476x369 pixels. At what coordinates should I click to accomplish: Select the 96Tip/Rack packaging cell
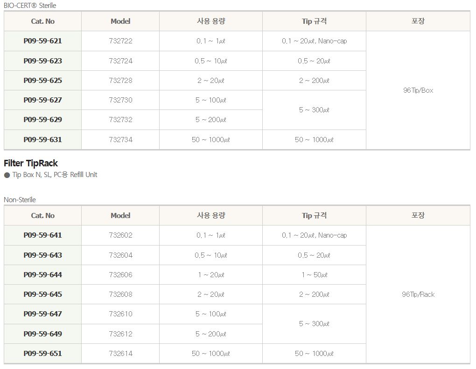coord(418,294)
